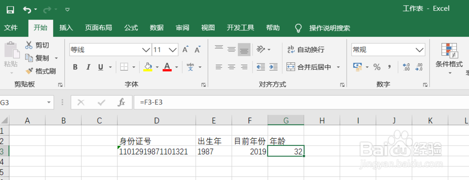Expand the underline style dropdown
The image size is (469, 180).
110,67
